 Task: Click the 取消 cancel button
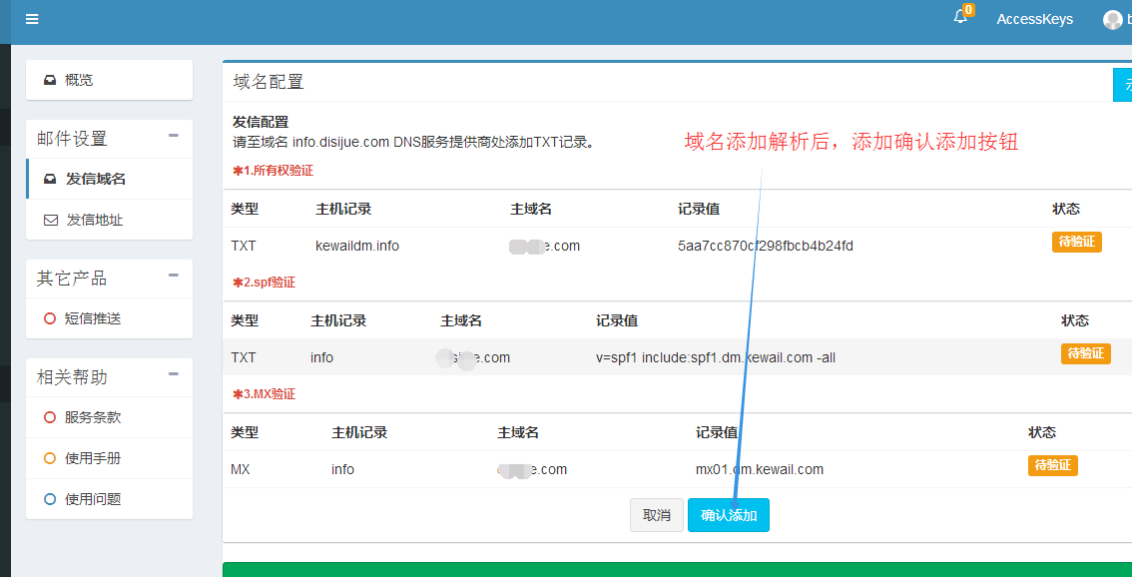point(656,515)
